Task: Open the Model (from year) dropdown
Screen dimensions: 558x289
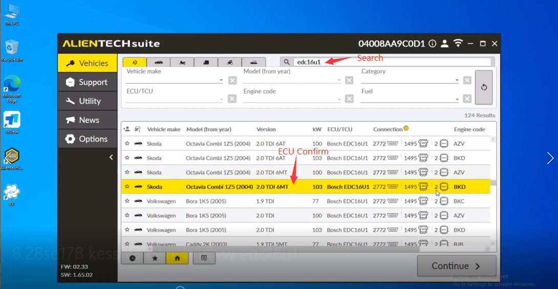Action: pyautogui.click(x=292, y=80)
